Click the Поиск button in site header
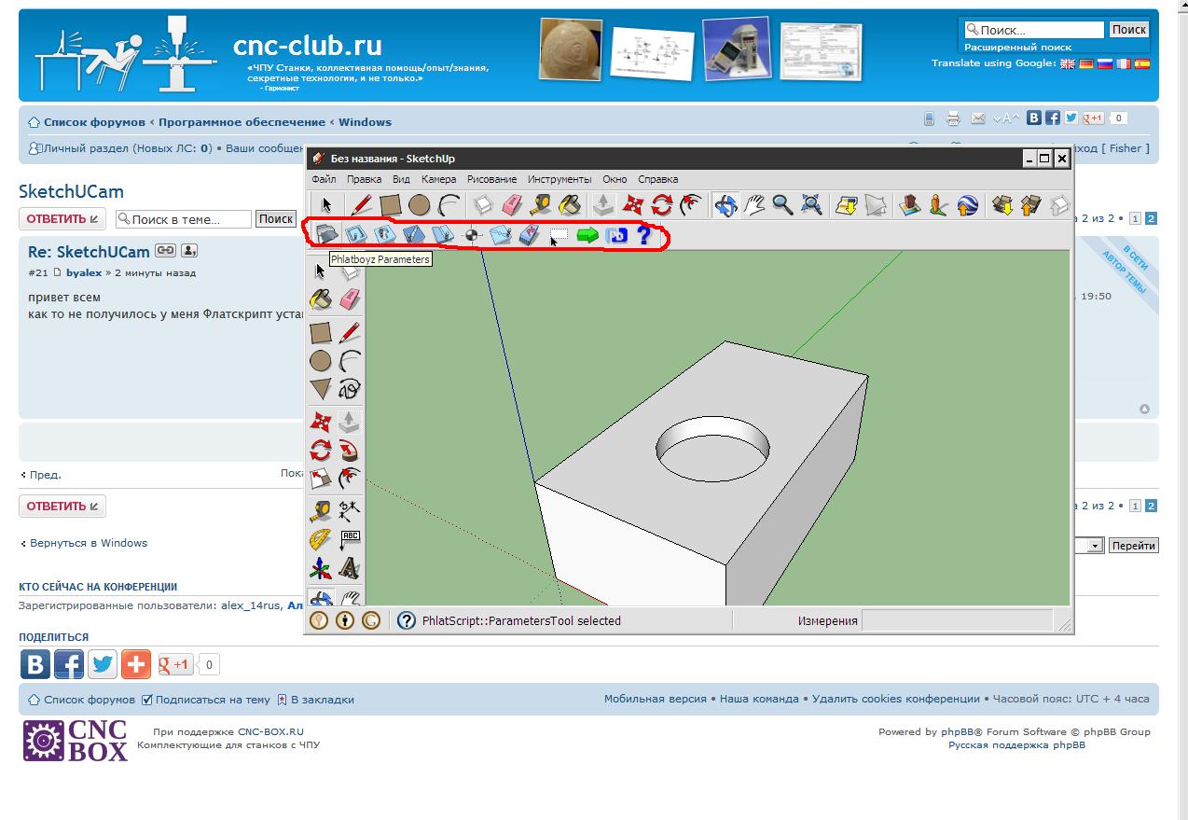1188x820 pixels. click(x=1128, y=30)
